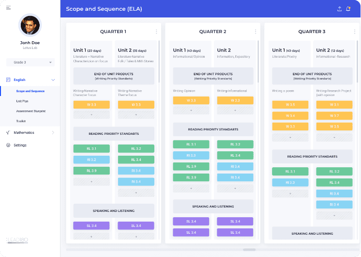Add reading standard to Quarter 1 Unit 1
Image resolution: width=361 pixels, height=257 pixels.
click(x=91, y=181)
